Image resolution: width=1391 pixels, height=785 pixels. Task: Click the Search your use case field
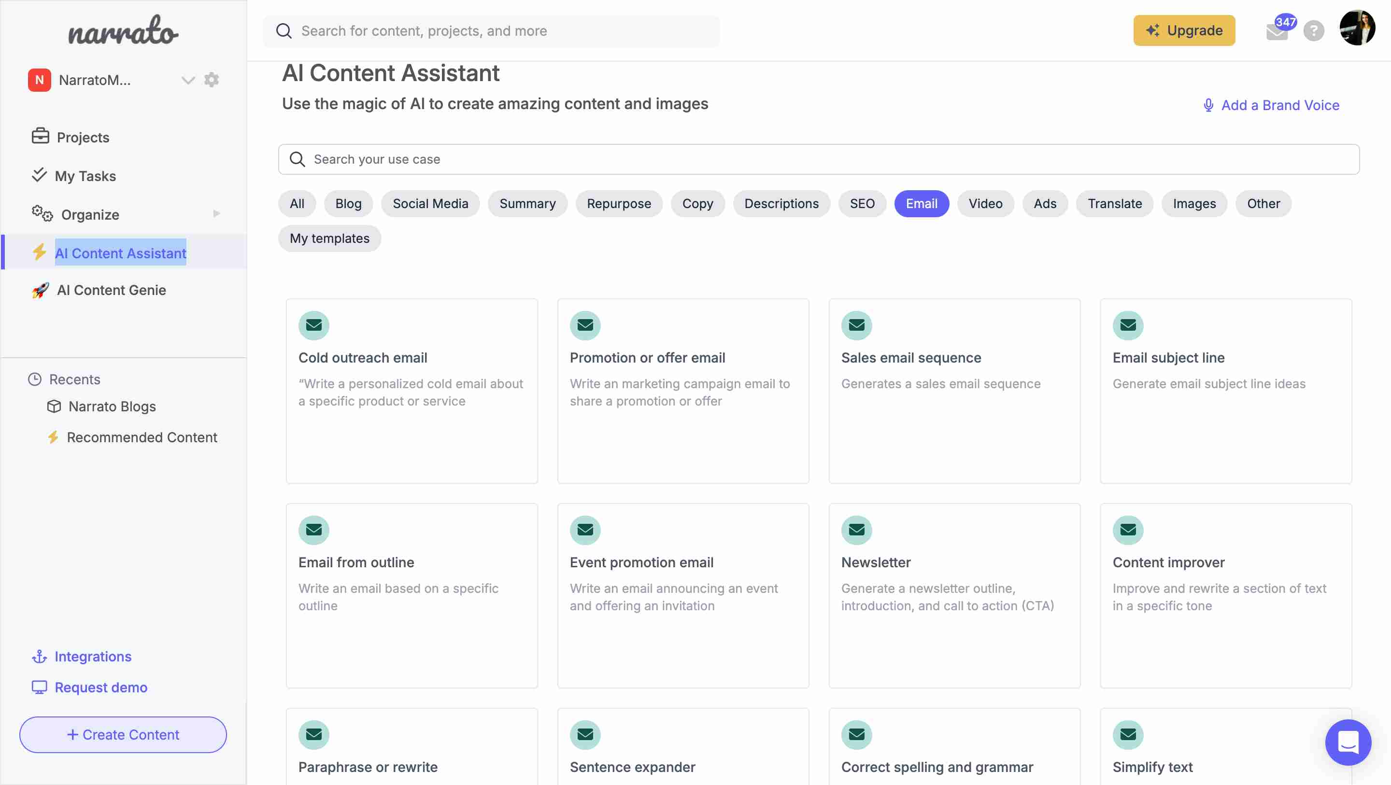pos(819,159)
